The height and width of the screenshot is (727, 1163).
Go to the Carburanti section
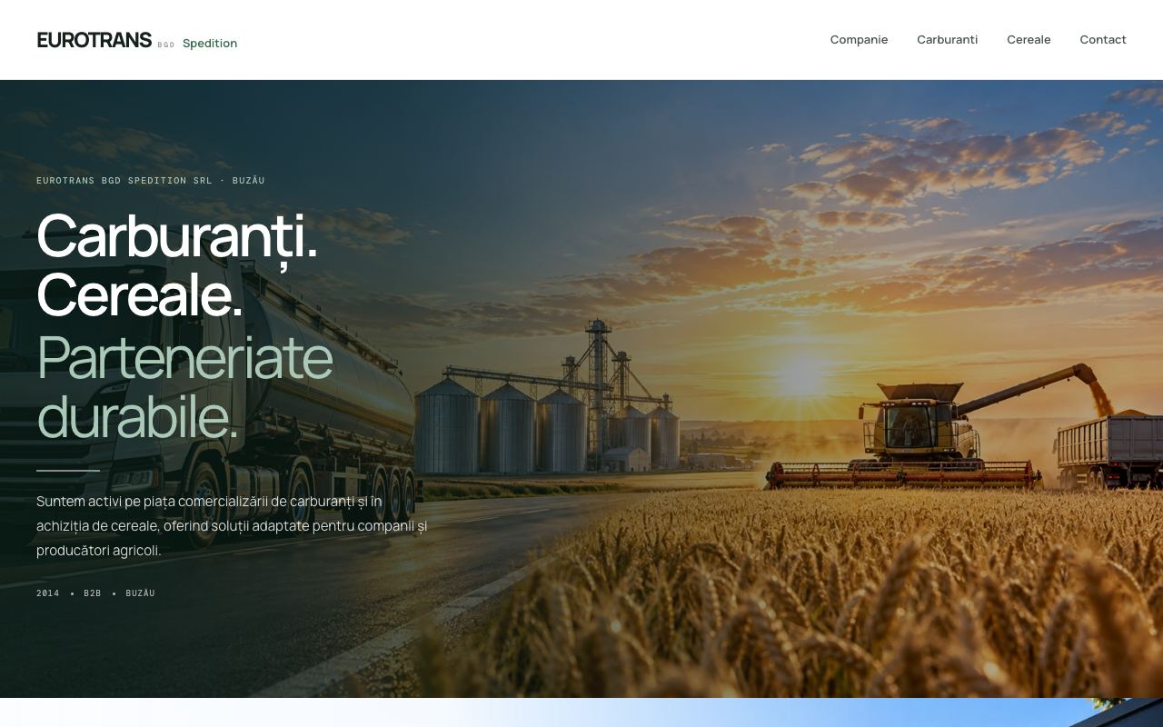click(x=947, y=40)
